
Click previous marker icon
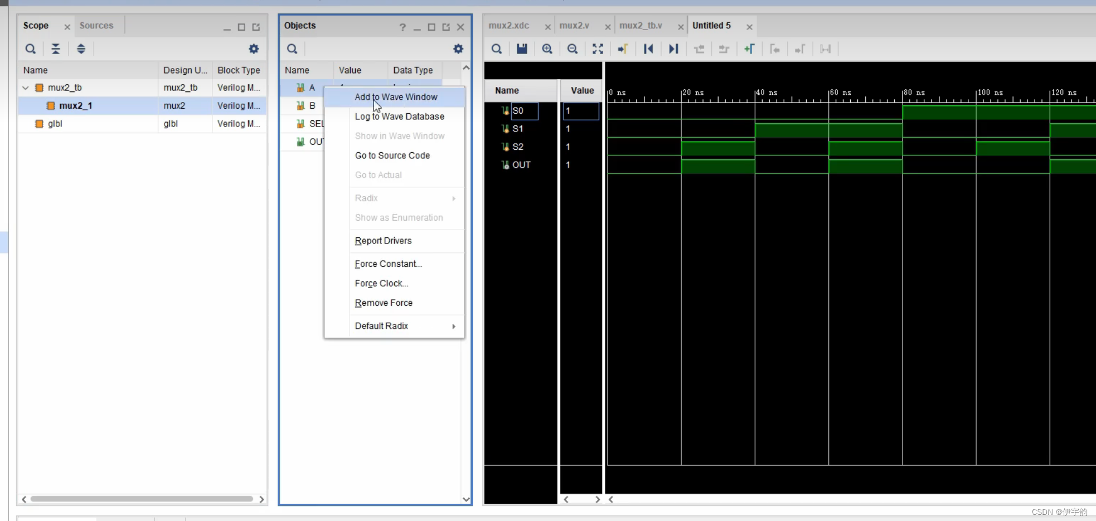click(x=775, y=49)
